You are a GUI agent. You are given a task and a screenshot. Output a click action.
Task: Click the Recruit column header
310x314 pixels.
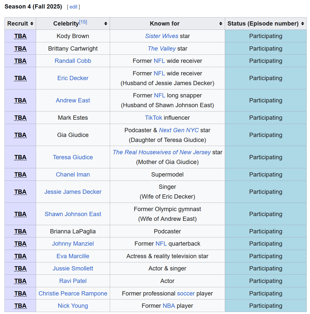click(20, 24)
